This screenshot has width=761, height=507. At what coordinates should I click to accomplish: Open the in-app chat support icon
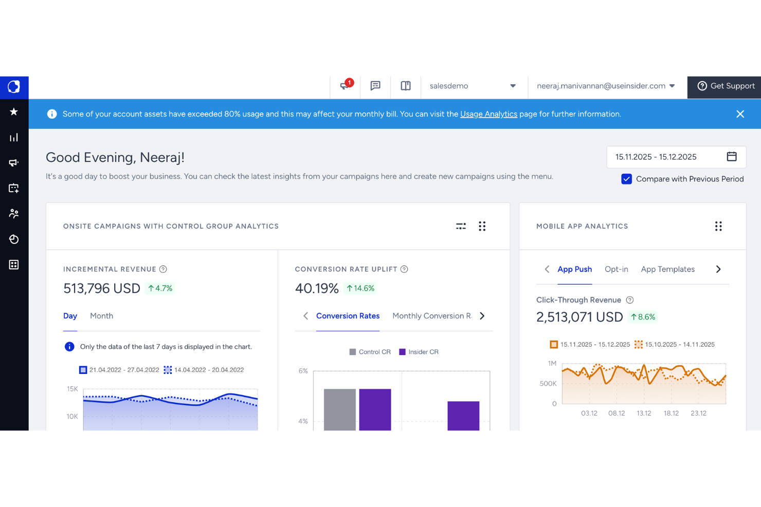[375, 86]
